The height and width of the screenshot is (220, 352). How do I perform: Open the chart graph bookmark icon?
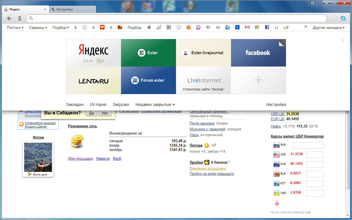pyautogui.click(x=159, y=28)
